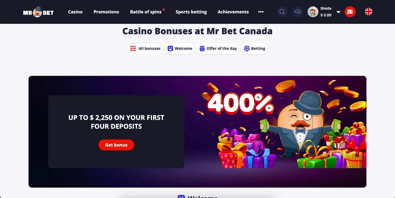The height and width of the screenshot is (198, 395).
Task: Click the UK flag language icon
Action: point(368,12)
